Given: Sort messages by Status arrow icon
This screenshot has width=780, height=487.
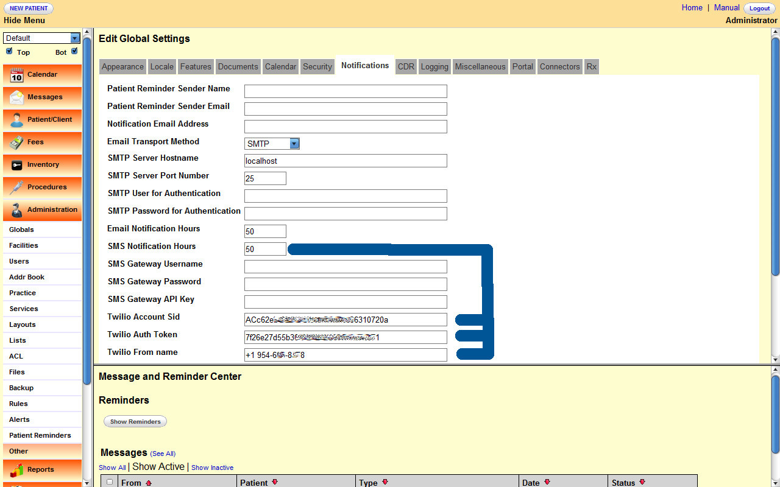Looking at the screenshot, I should click(642, 483).
